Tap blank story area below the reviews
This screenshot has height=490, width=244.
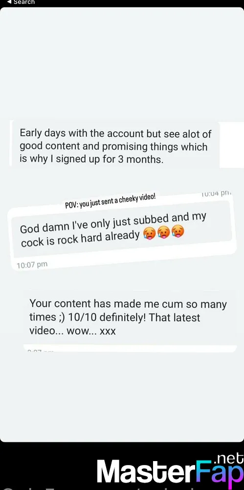(x=122, y=397)
